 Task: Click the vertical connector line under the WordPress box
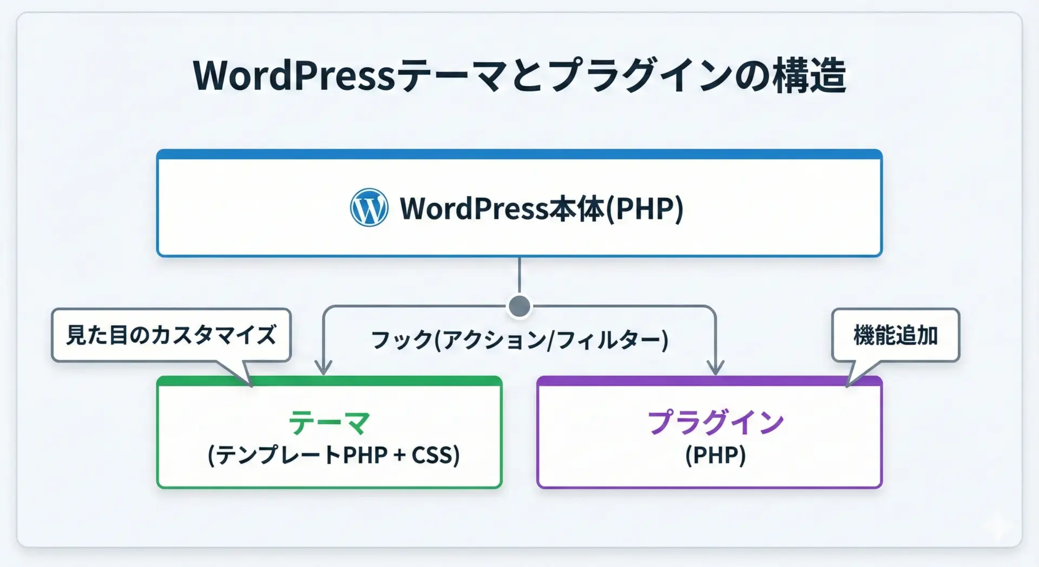pos(519,276)
